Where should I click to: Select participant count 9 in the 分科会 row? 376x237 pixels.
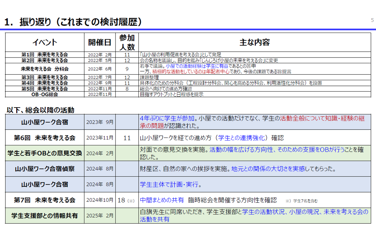(127, 69)
